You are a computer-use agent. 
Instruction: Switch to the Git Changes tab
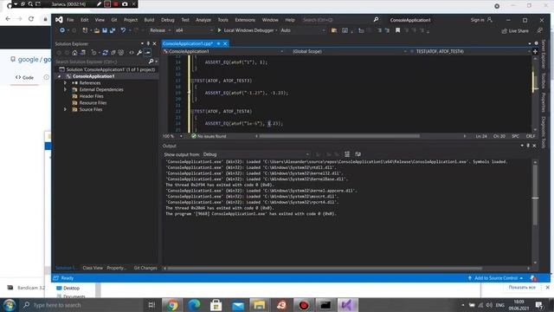pyautogui.click(x=145, y=268)
